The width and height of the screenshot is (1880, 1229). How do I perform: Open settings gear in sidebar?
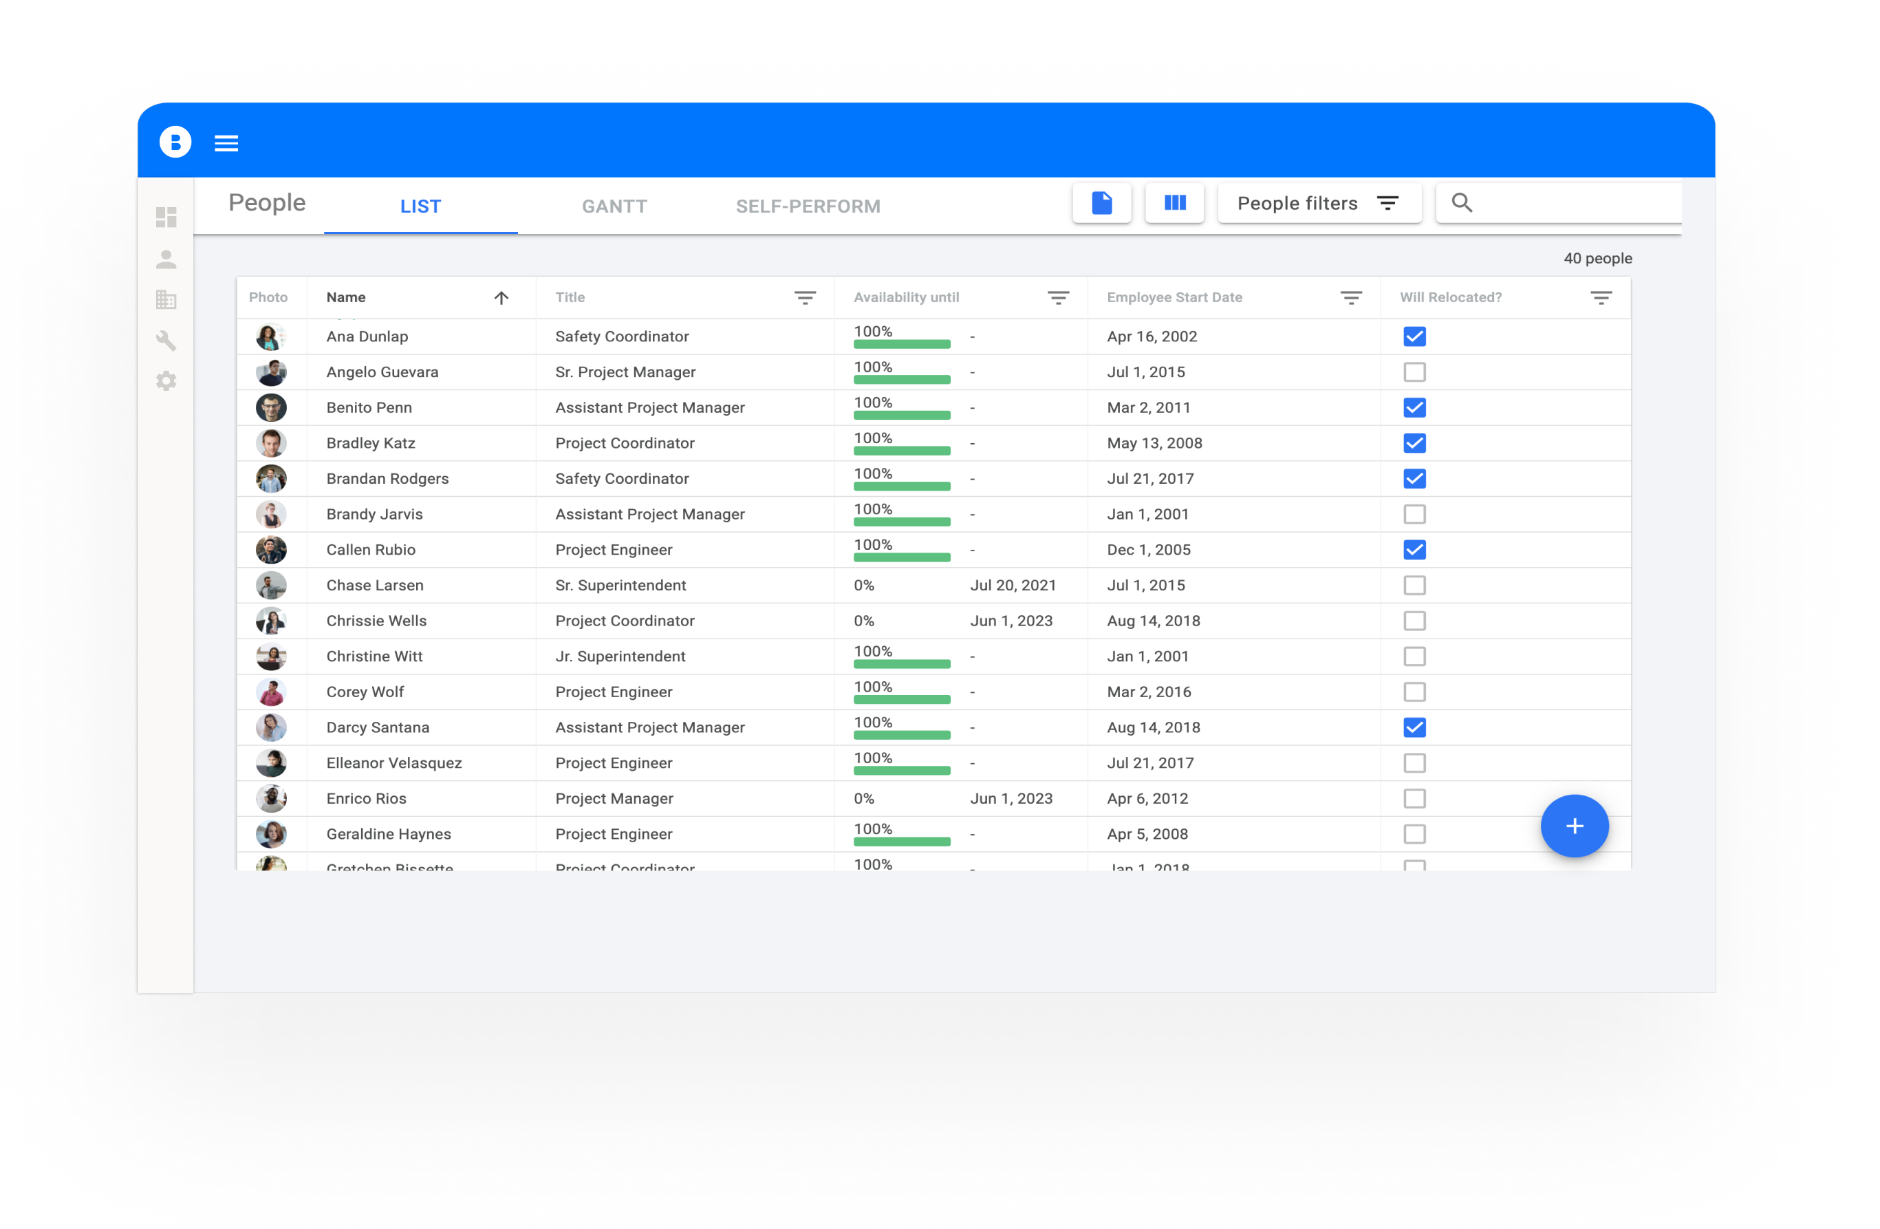[x=166, y=381]
